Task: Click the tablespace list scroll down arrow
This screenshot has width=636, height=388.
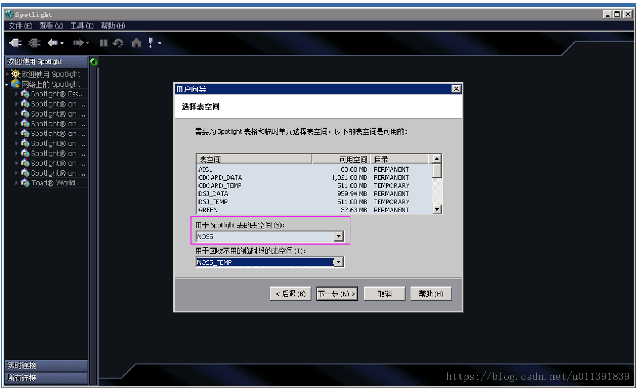Action: coord(437,209)
